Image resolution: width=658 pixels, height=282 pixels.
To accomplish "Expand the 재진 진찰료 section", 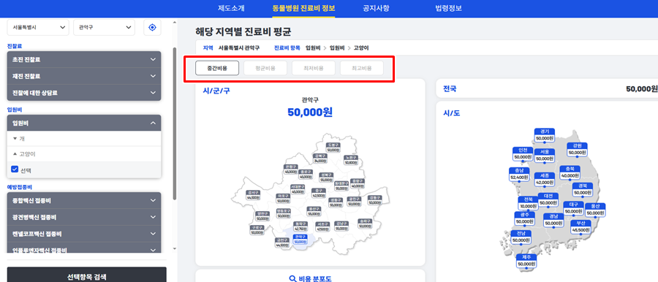I will point(84,77).
